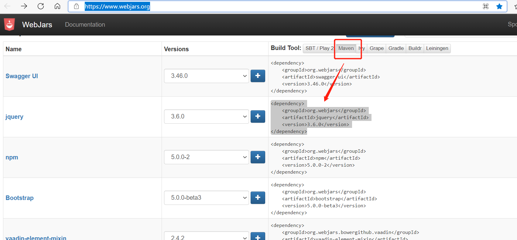
Task: Click the Build Tool label
Action: (286, 48)
